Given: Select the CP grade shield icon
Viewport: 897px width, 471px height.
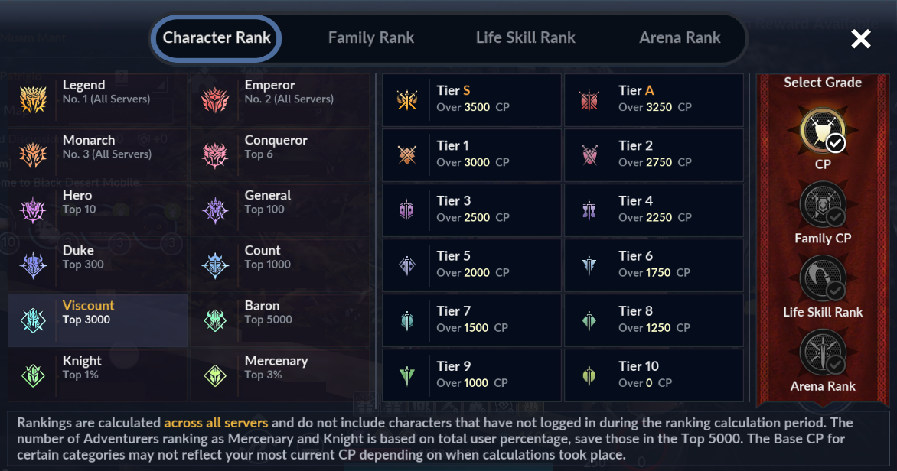Looking at the screenshot, I should pyautogui.click(x=822, y=131).
